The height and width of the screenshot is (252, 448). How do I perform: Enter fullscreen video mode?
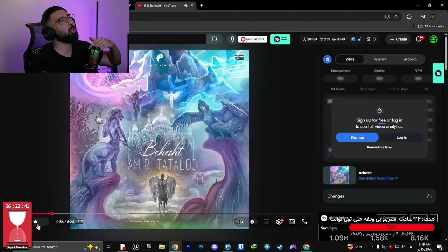tap(304, 222)
